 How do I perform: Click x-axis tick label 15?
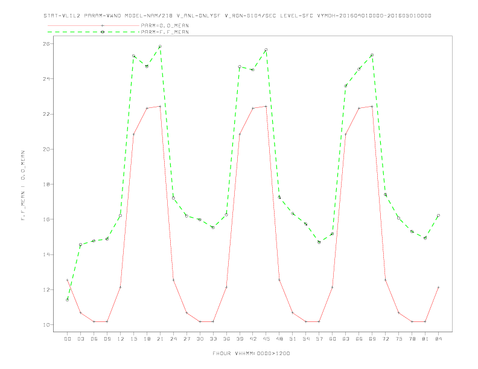click(x=133, y=339)
